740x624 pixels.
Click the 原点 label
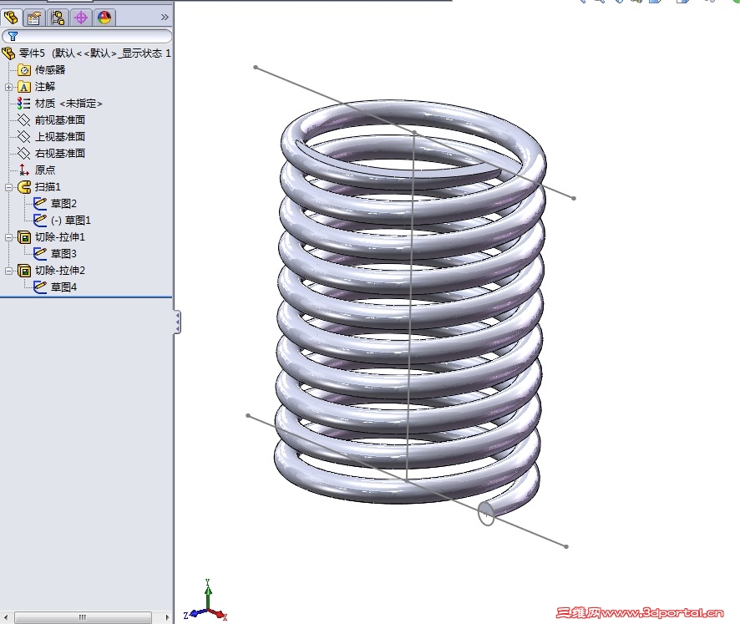click(x=45, y=170)
